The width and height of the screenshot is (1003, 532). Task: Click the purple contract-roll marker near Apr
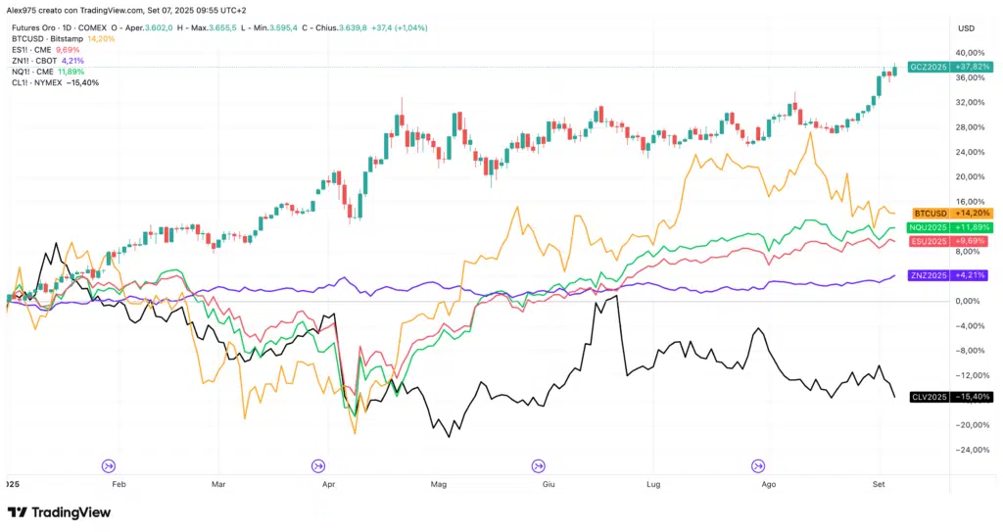318,466
